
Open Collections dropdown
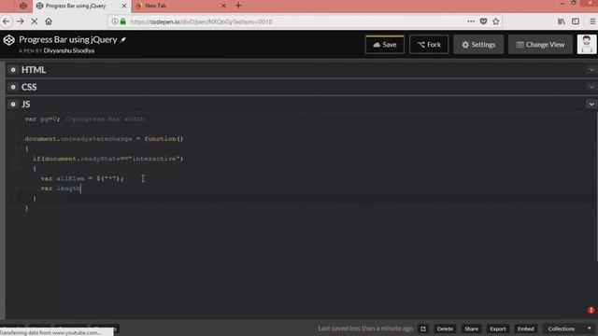click(x=569, y=329)
